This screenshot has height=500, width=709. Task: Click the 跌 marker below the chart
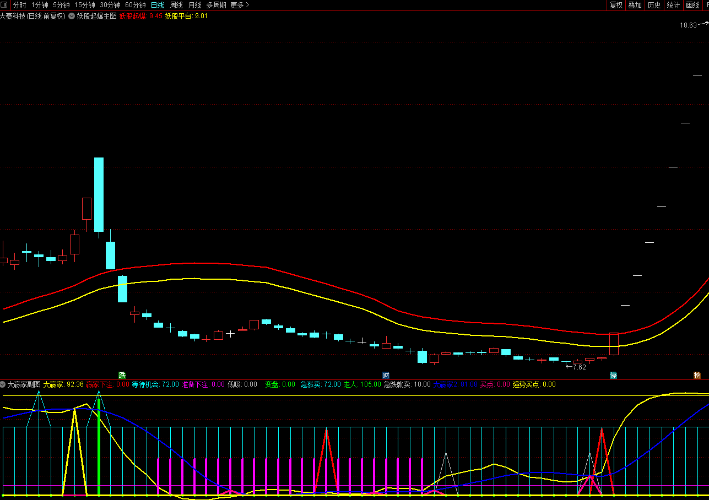coord(122,375)
